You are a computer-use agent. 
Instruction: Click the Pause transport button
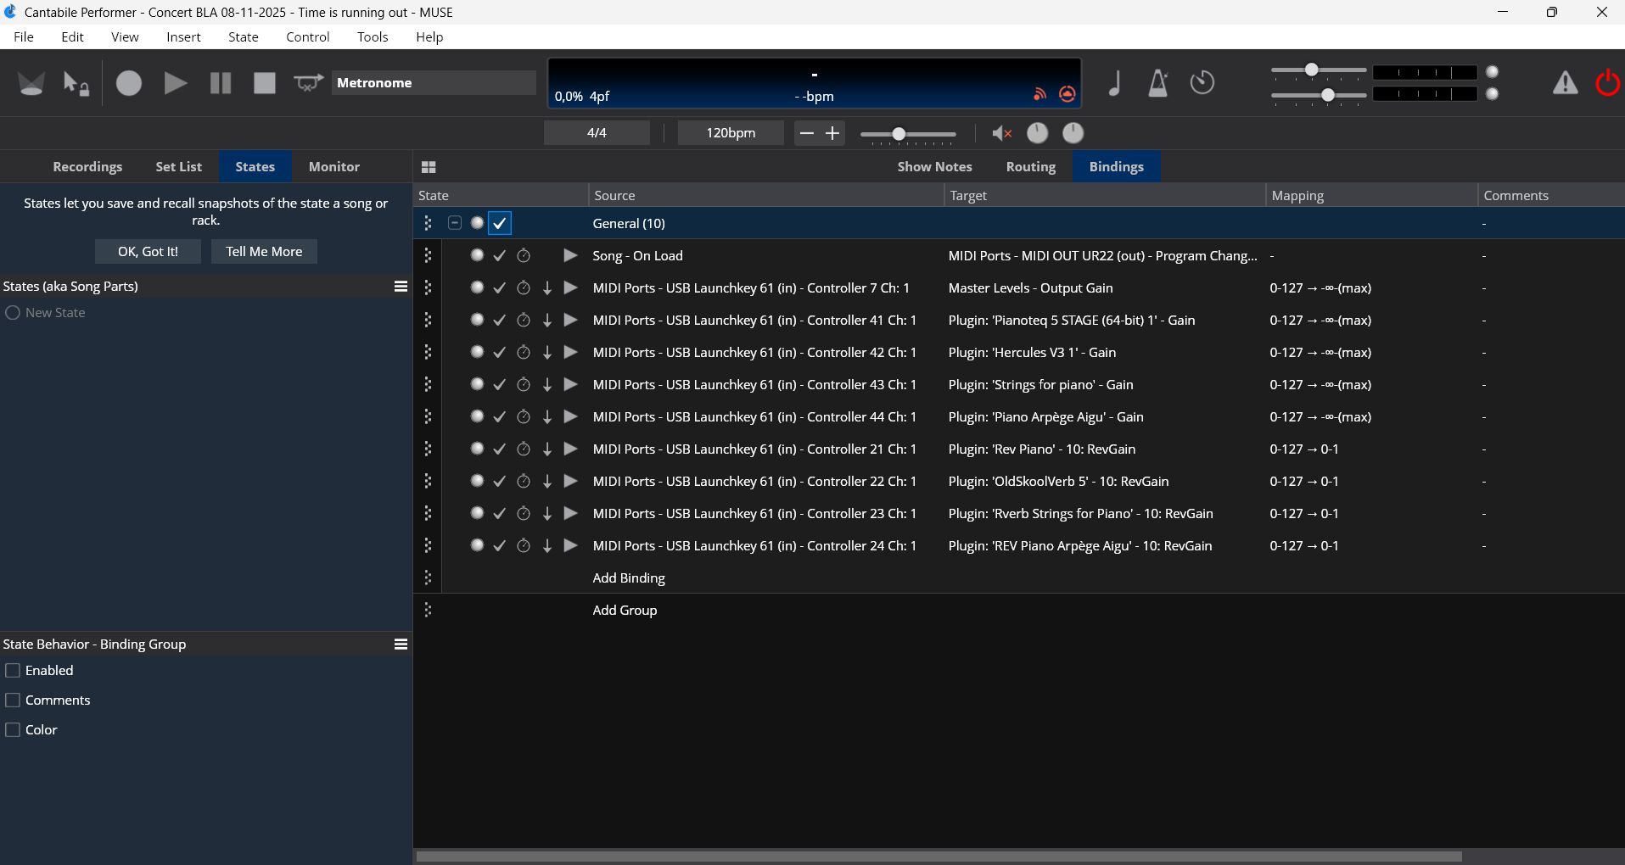(x=221, y=83)
